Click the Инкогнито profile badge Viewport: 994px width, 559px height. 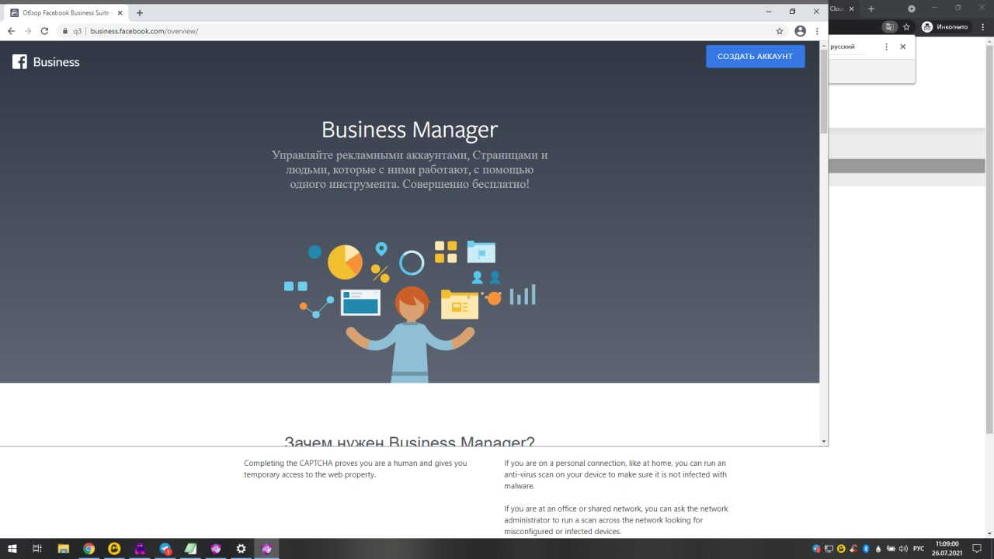coord(946,26)
